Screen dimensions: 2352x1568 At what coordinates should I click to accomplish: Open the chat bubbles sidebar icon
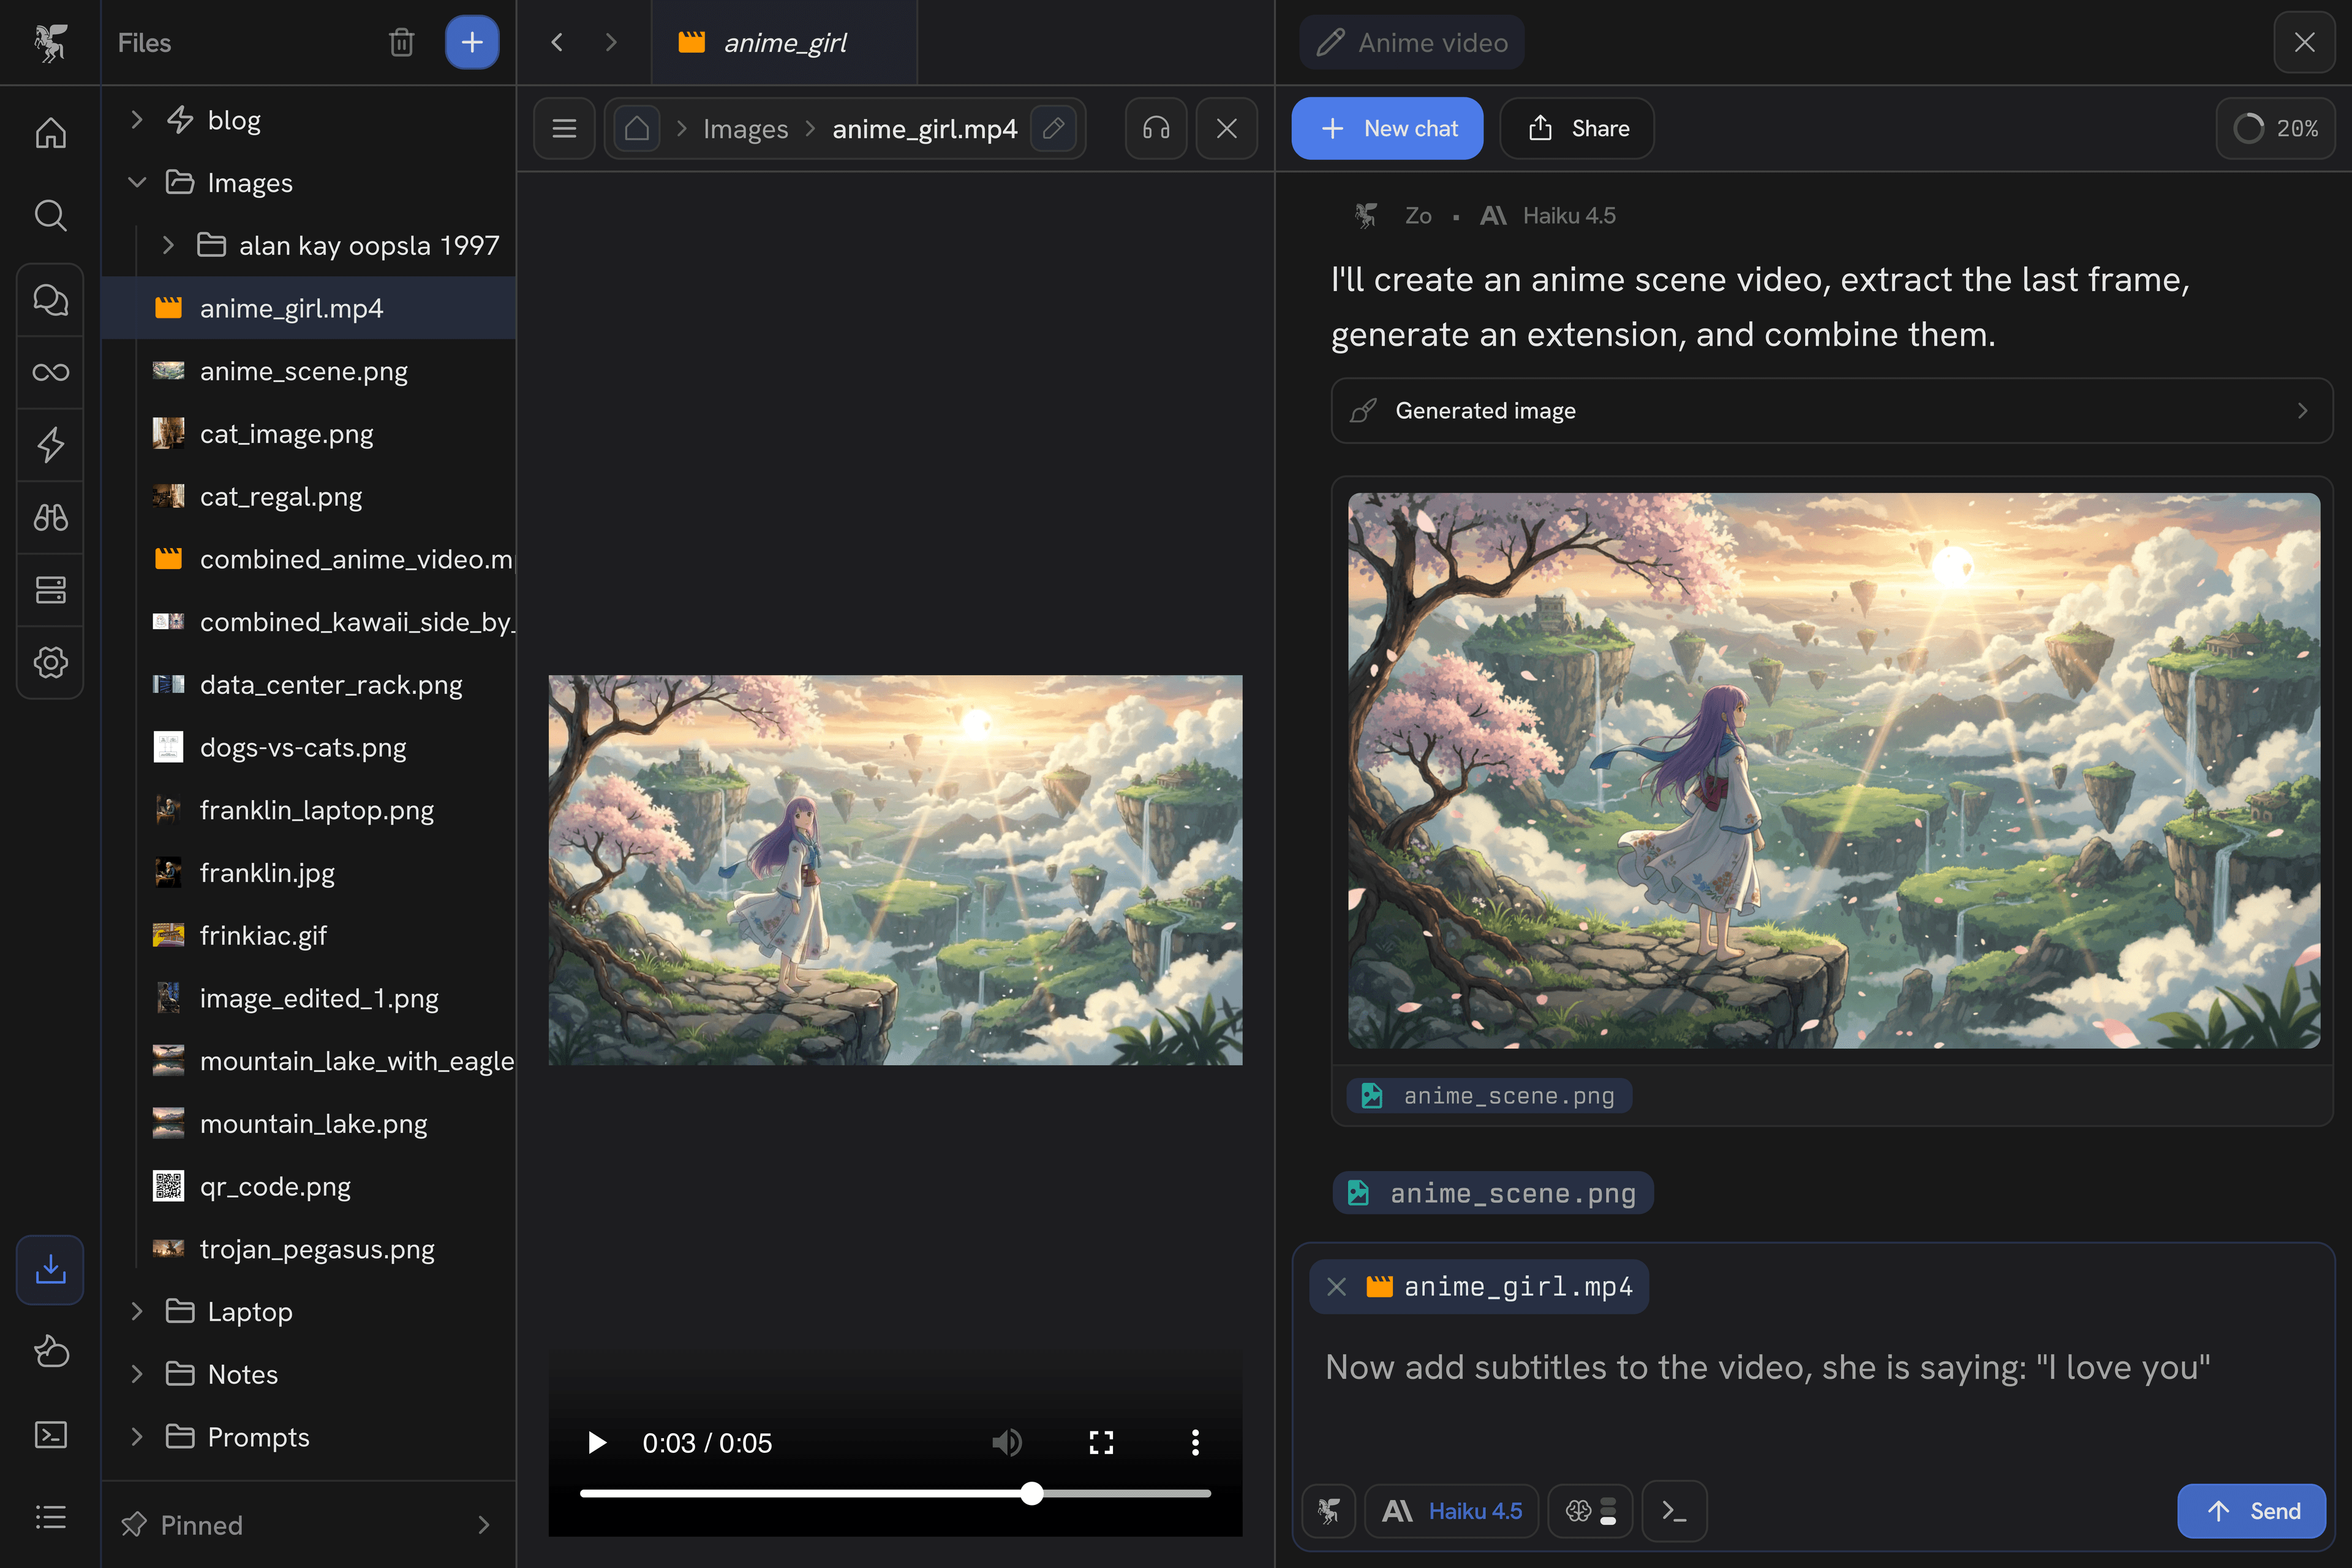[50, 299]
